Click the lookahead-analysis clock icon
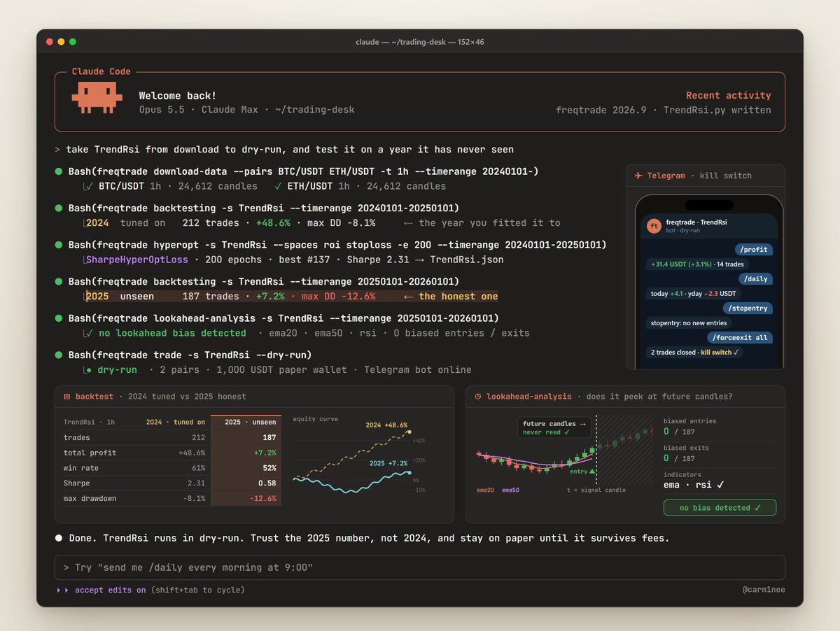Screen dimensions: 840x631 coord(477,397)
